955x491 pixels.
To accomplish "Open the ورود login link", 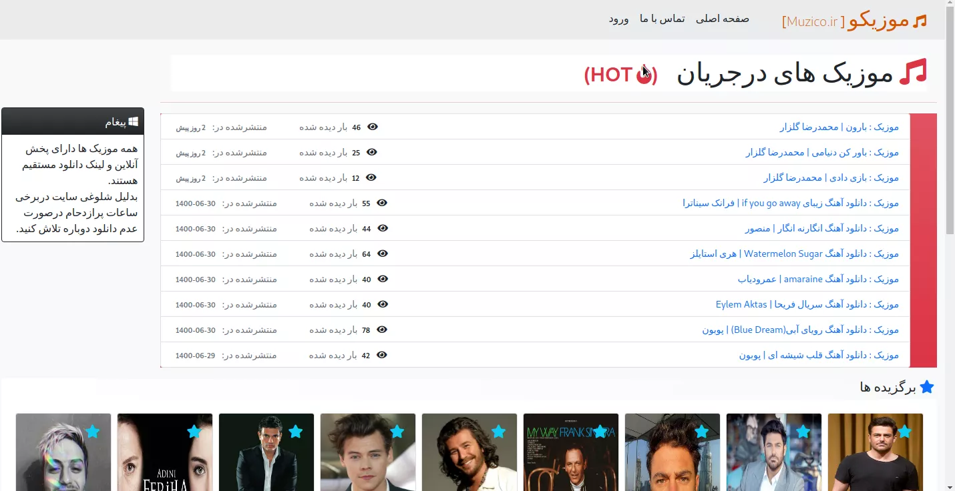I will click(x=618, y=19).
